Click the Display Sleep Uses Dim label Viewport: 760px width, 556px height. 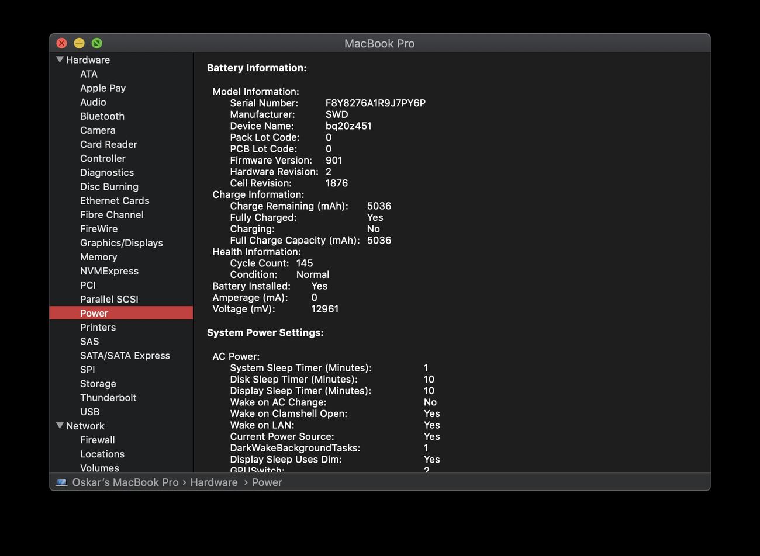[x=286, y=460]
